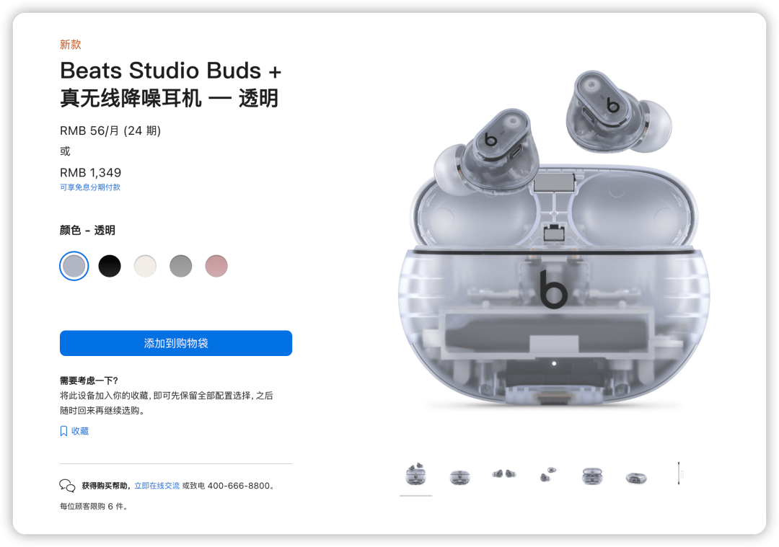The width and height of the screenshot is (779, 547).
Task: Choose the pink color swatch
Action: (216, 266)
